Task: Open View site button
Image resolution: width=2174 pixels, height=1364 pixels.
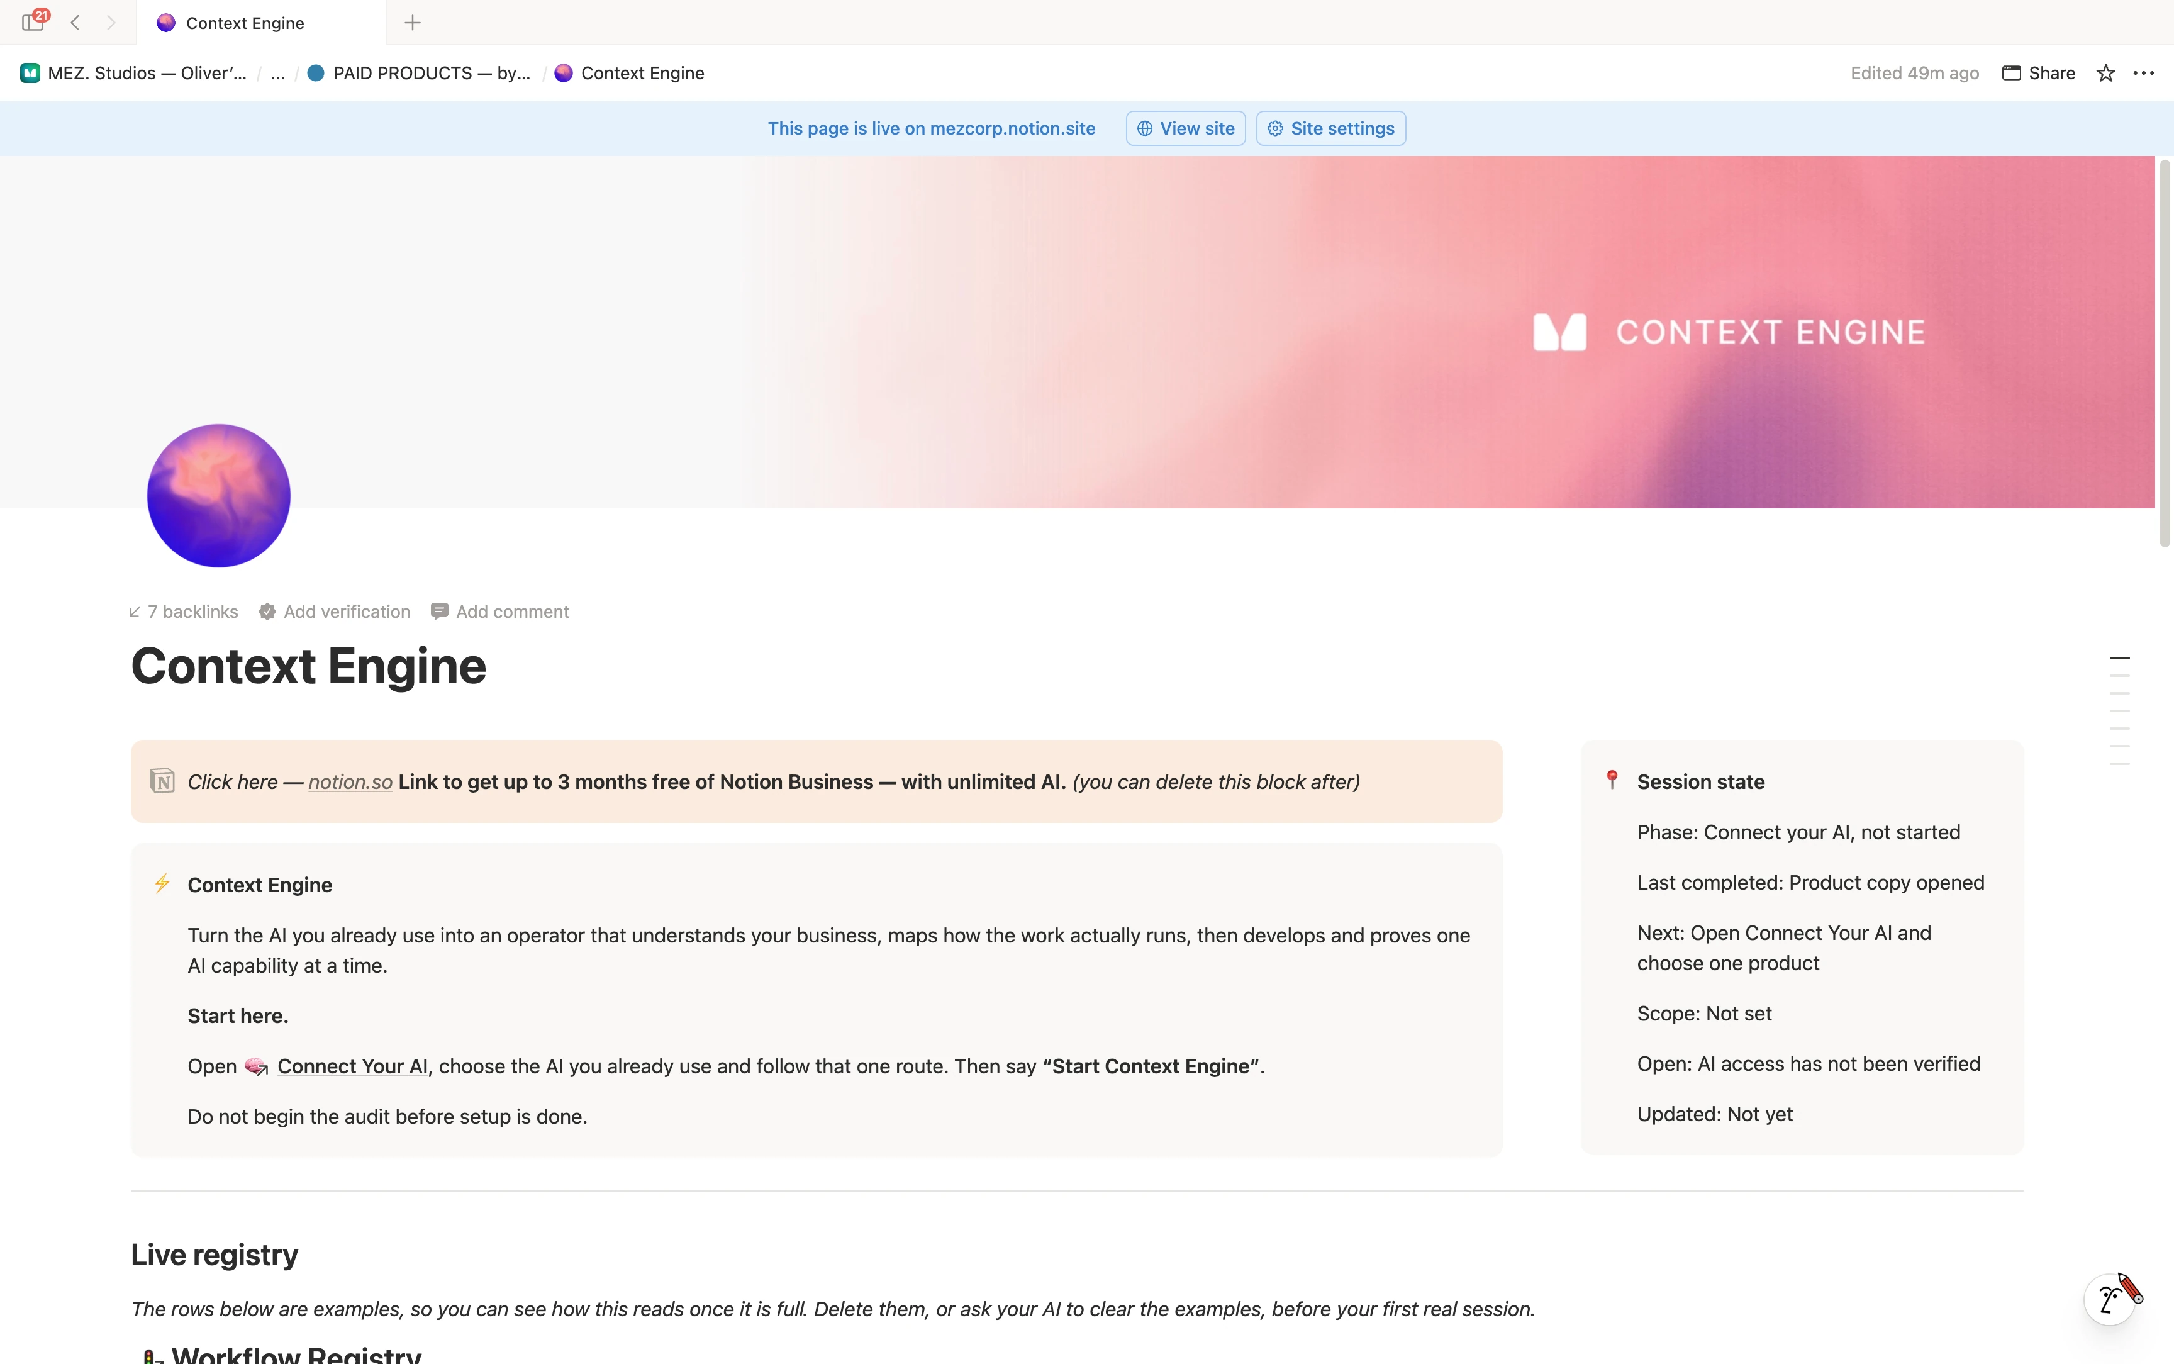Action: pyautogui.click(x=1185, y=128)
